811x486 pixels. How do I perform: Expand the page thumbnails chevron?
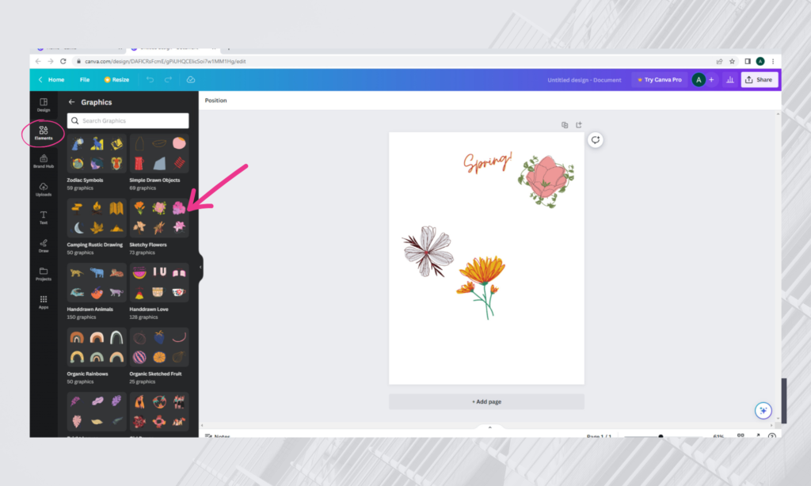coord(489,427)
